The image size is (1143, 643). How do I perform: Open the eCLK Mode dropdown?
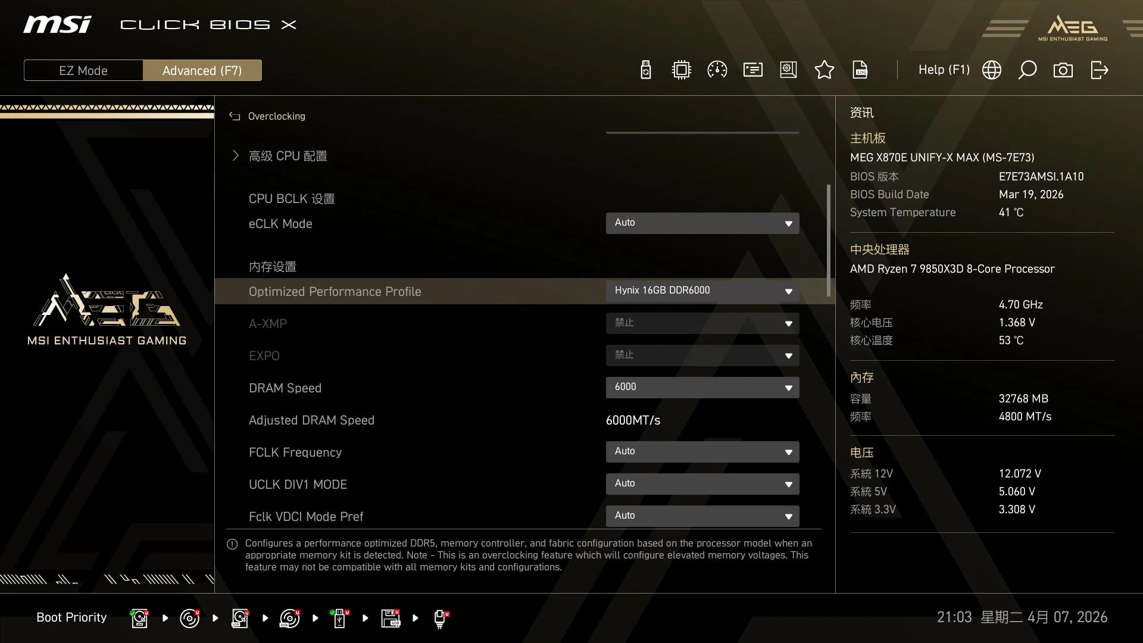pos(702,223)
